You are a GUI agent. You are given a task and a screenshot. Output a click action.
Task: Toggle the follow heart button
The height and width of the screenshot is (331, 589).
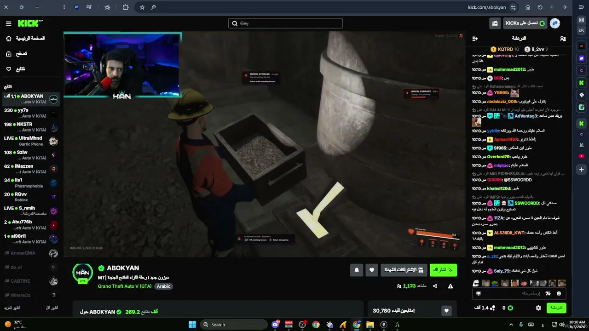coord(372,270)
